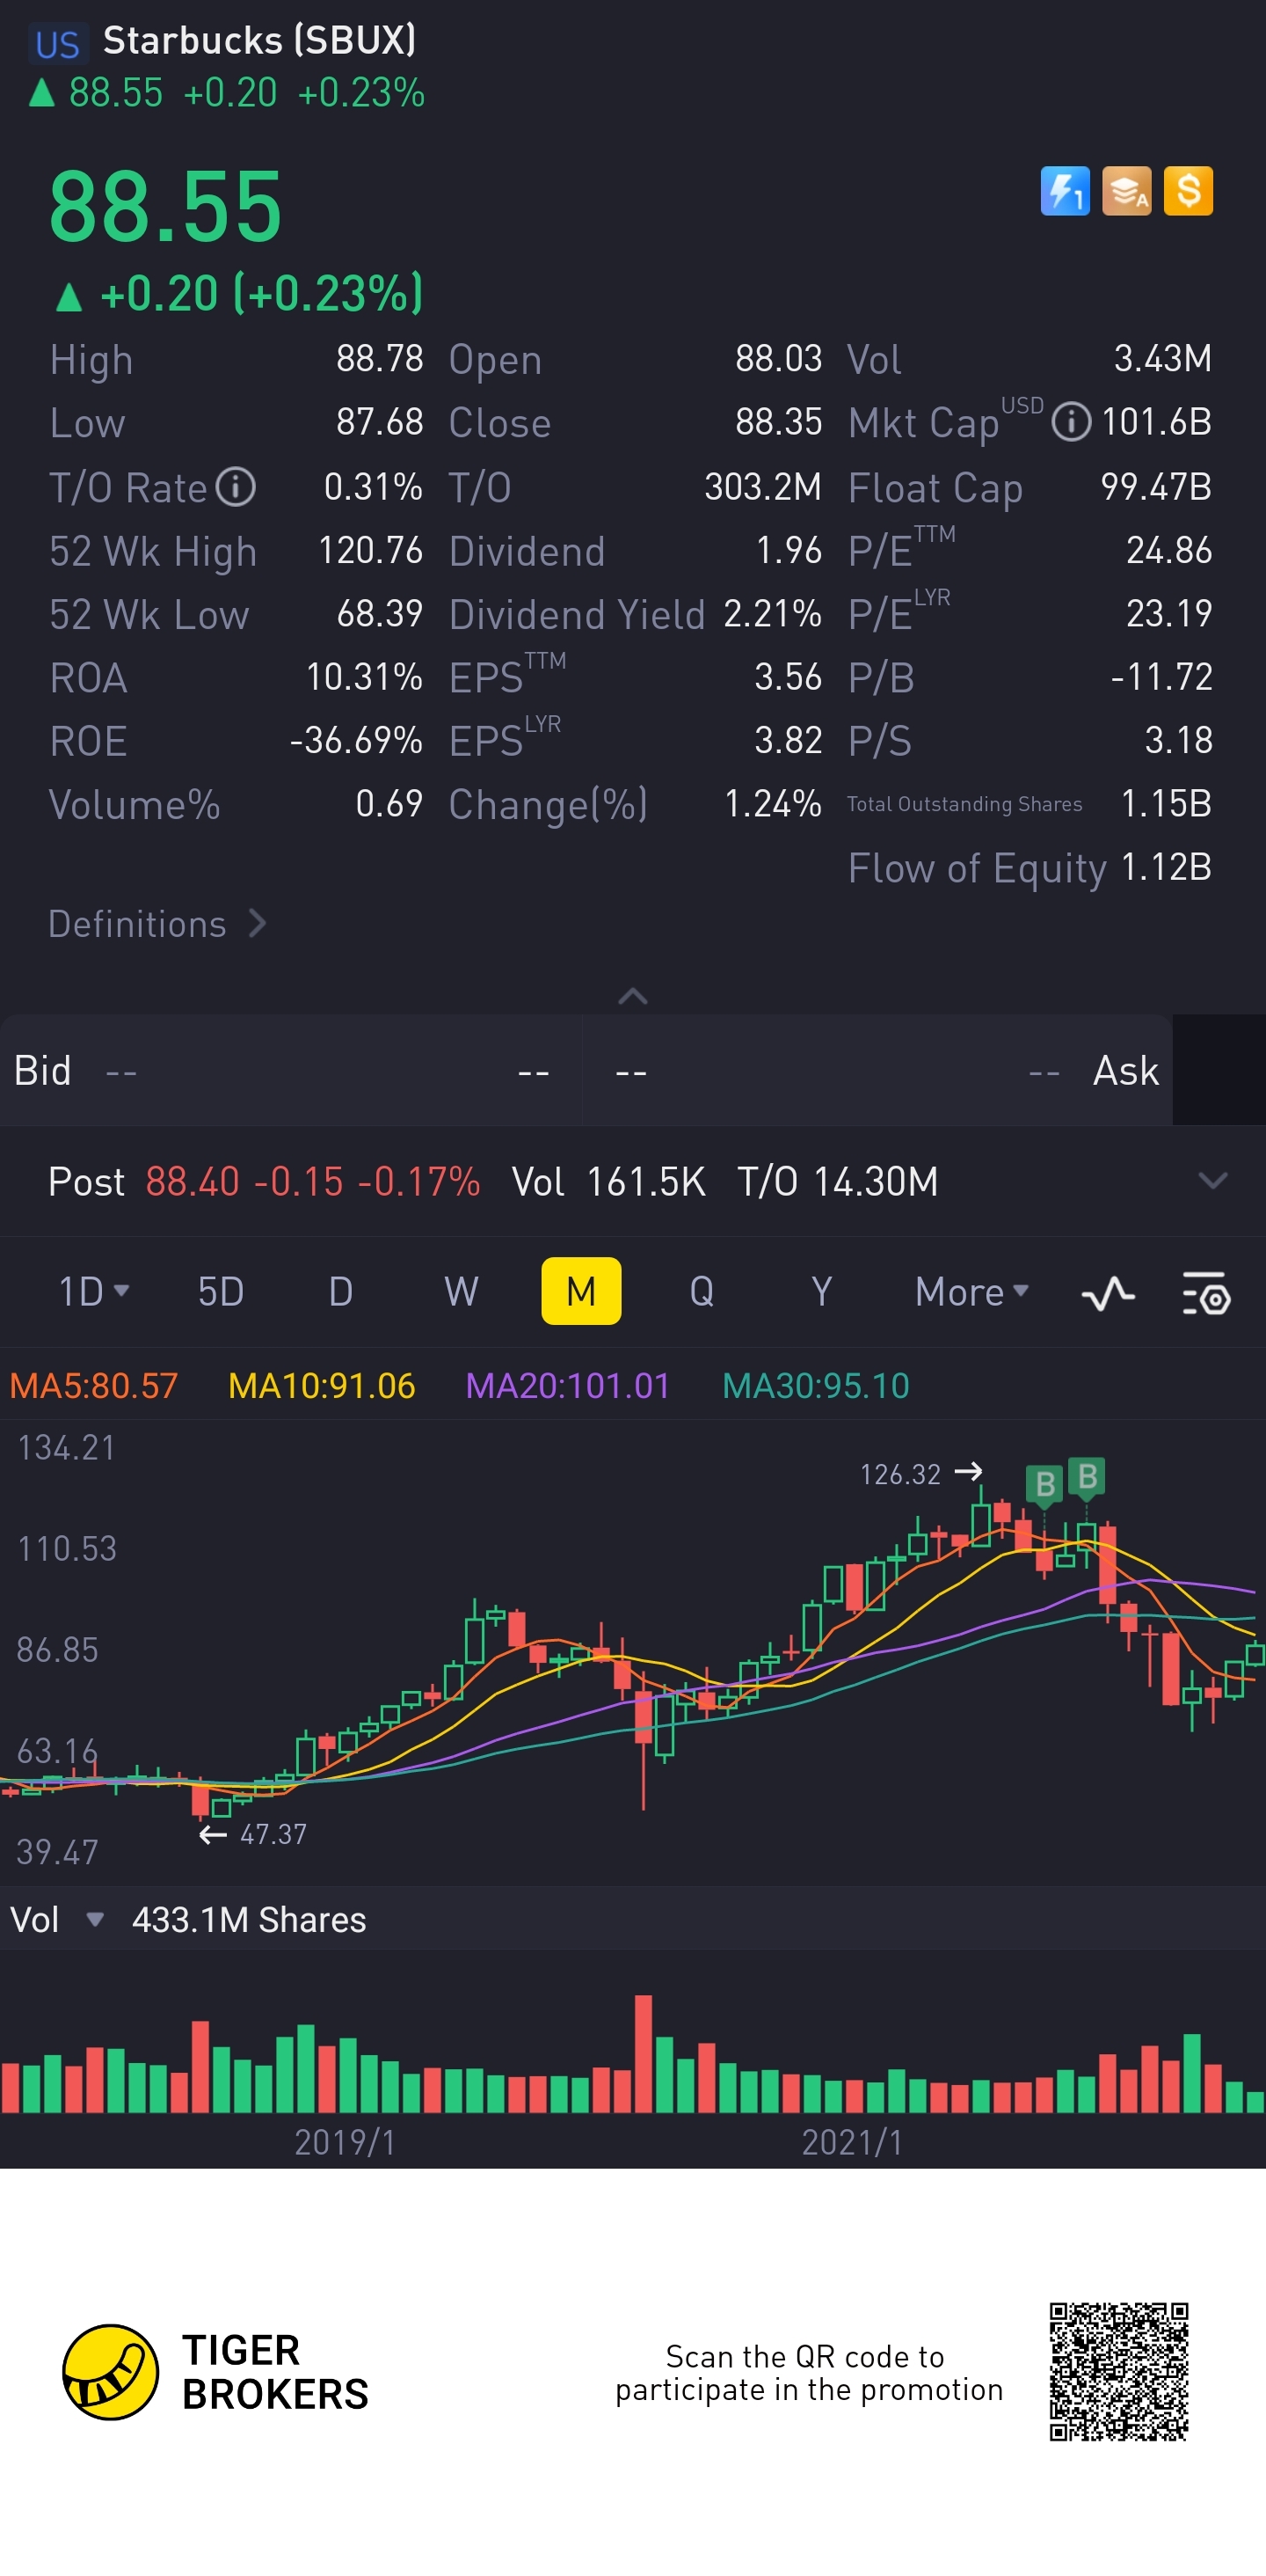
Task: Open the 1D timeframe dropdown
Action: pos(93,1291)
